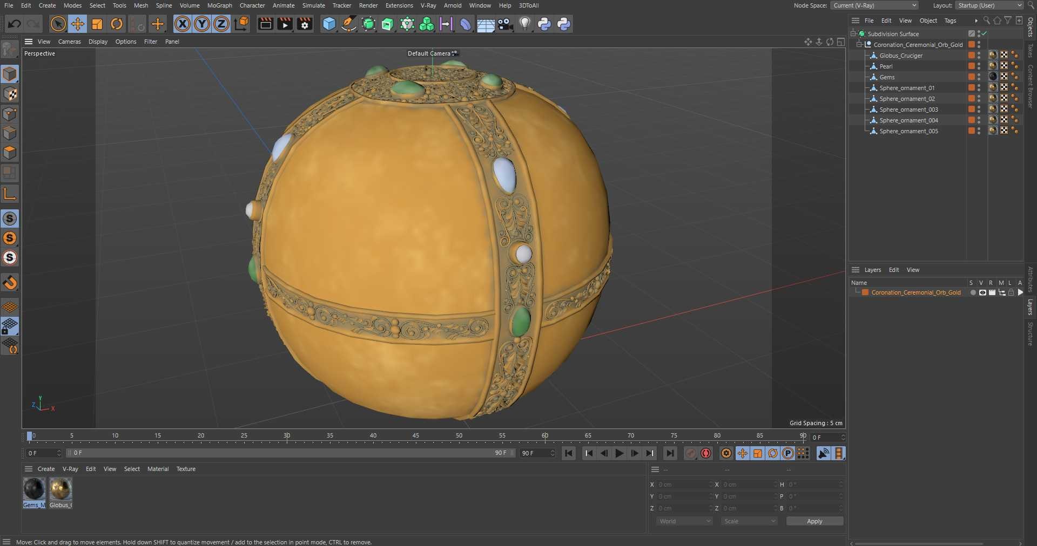The image size is (1037, 546).
Task: Select Pearl object in Object Manager
Action: tap(886, 66)
